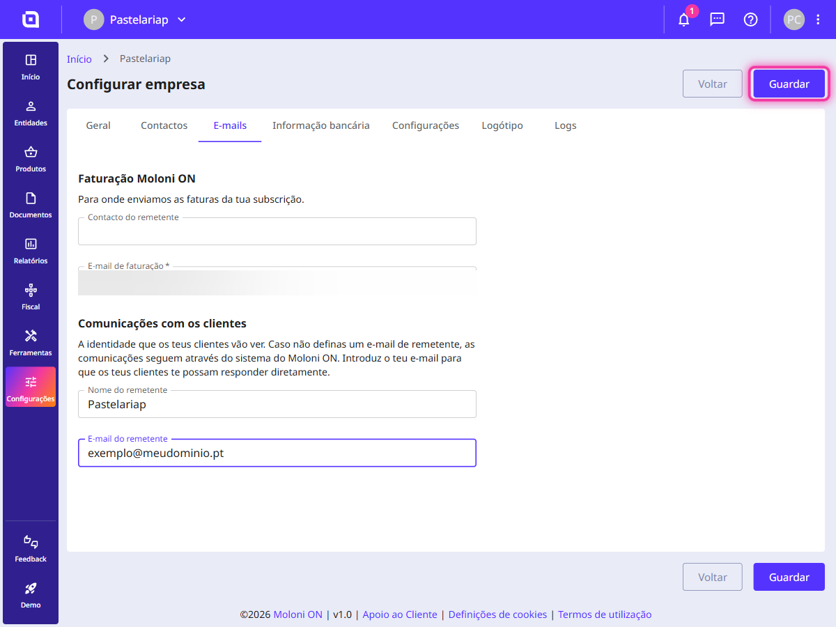Select the E-mails tab
Image resolution: width=836 pixels, height=627 pixels.
click(230, 125)
